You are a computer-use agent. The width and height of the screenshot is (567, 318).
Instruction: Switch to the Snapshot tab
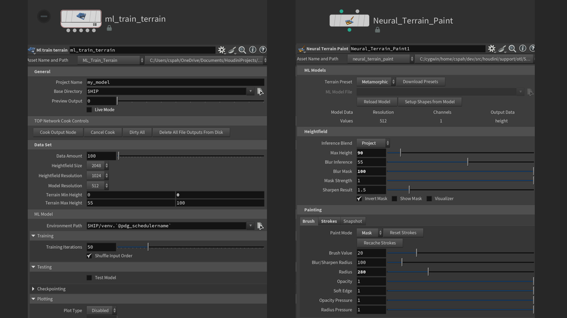pos(352,221)
